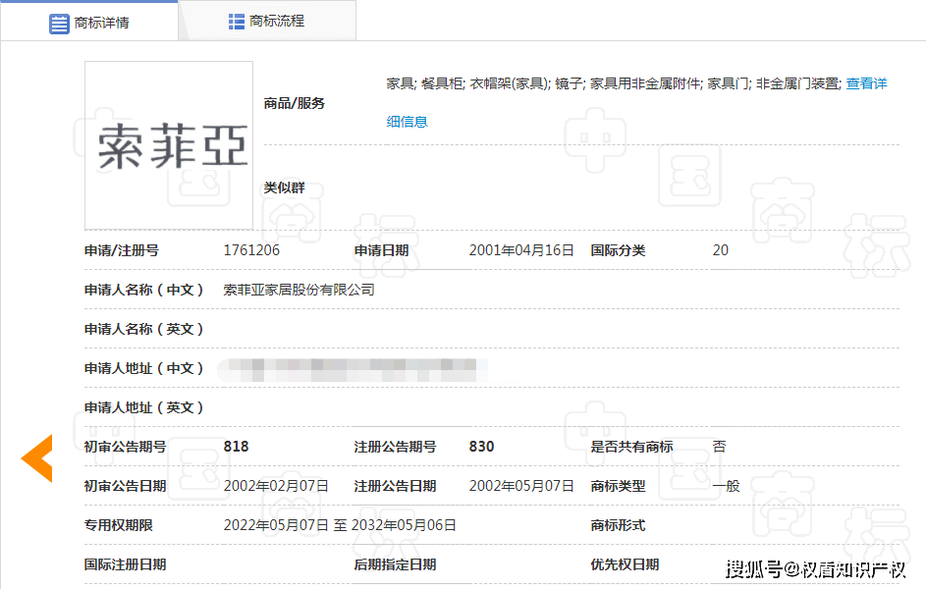Click the 初审公告期号 label

coord(125,447)
